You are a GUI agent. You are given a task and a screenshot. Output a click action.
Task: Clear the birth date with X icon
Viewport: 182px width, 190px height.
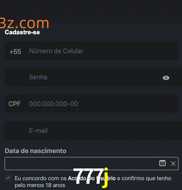[173, 164]
